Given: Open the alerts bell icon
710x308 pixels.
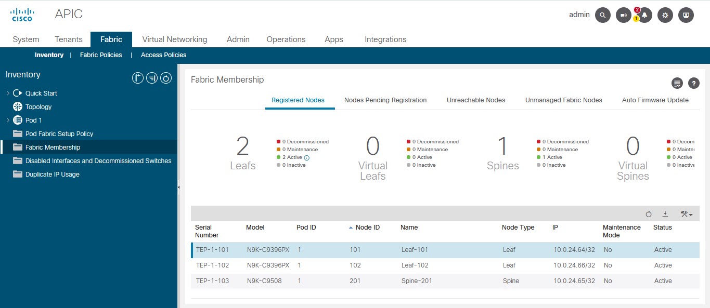Looking at the screenshot, I should point(644,15).
